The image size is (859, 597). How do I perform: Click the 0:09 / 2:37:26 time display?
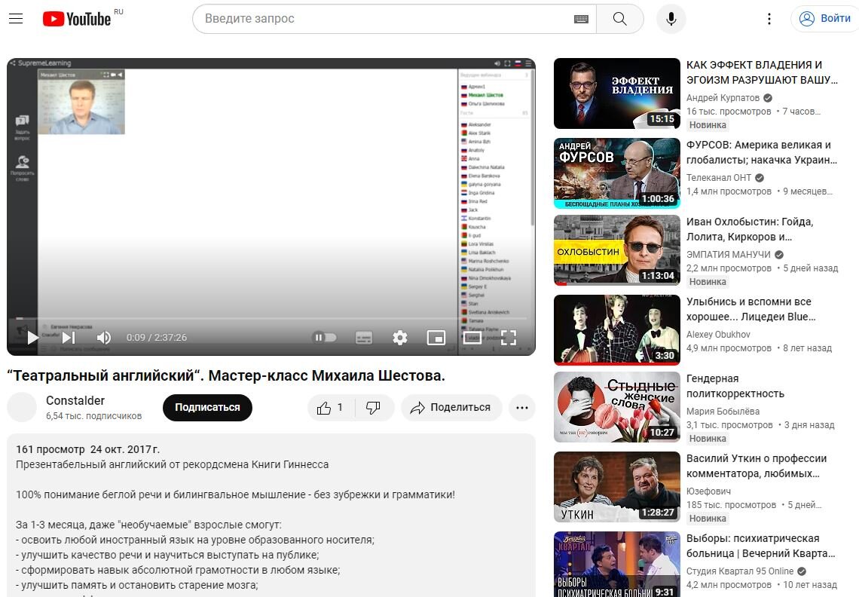click(157, 338)
